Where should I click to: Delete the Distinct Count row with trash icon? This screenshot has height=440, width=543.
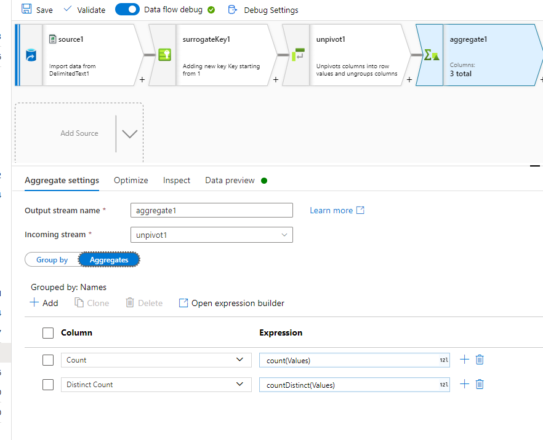point(480,384)
